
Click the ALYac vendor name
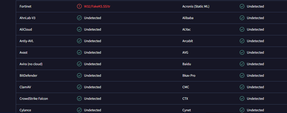[x=187, y=29]
